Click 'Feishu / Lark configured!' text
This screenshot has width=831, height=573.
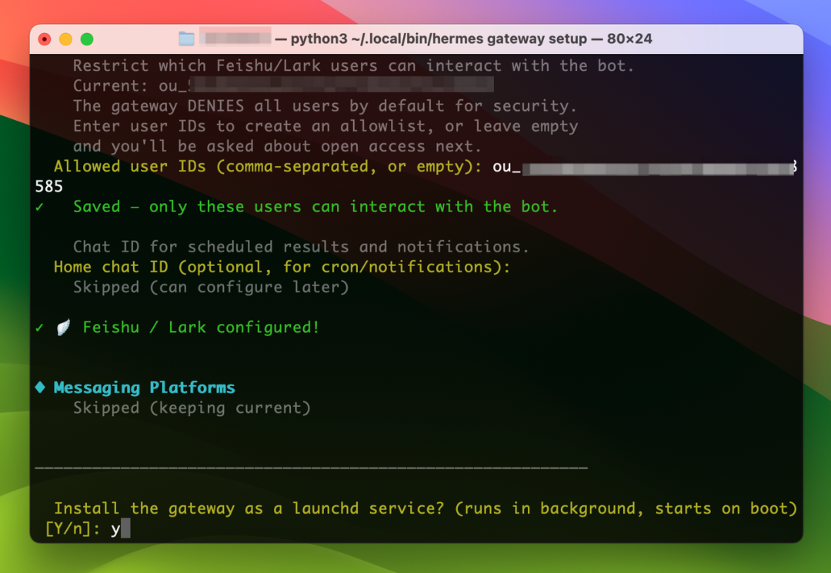202,328
